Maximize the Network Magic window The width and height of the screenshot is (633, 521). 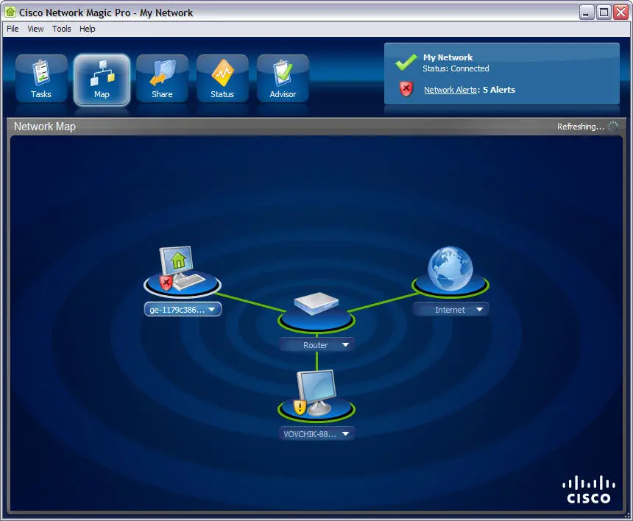[x=604, y=12]
